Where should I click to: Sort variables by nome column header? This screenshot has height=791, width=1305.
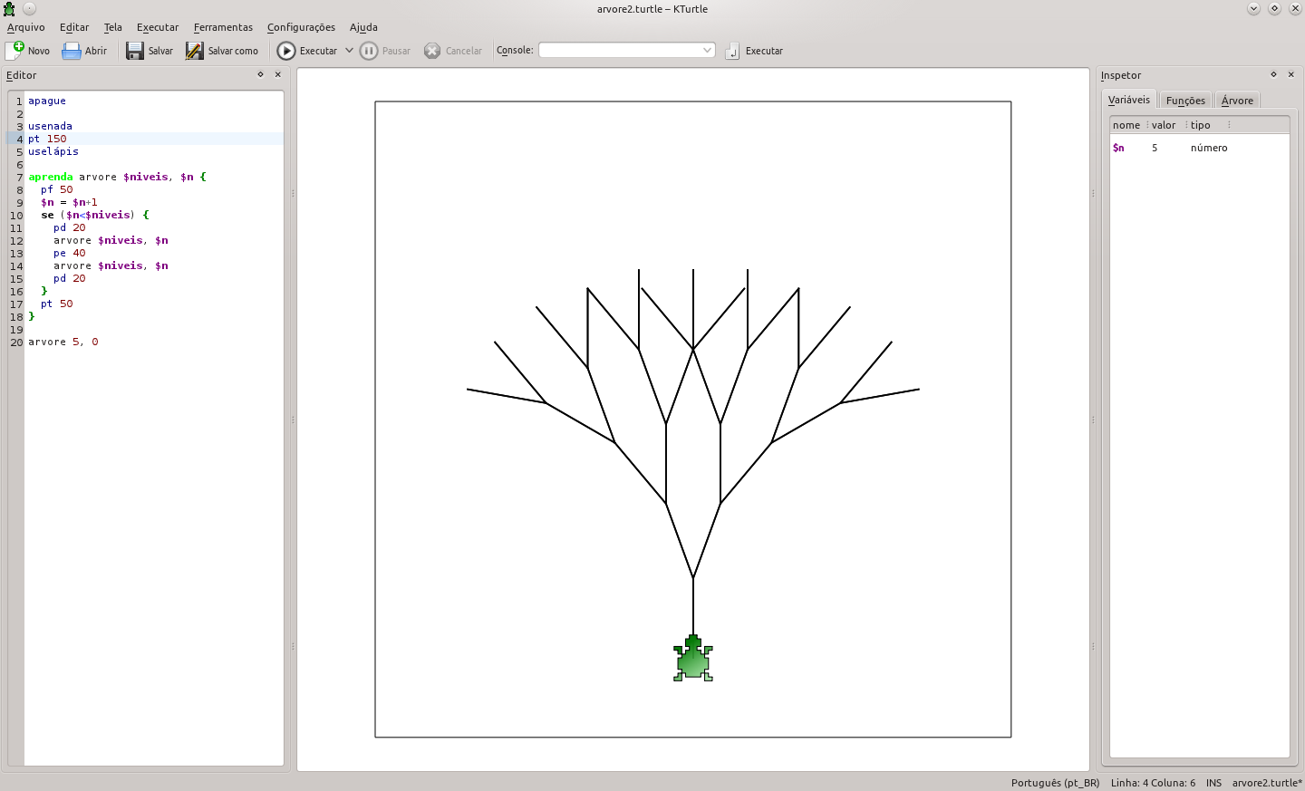click(x=1126, y=125)
